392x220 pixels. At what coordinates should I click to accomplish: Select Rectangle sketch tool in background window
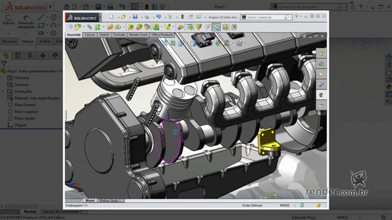(x=41, y=25)
